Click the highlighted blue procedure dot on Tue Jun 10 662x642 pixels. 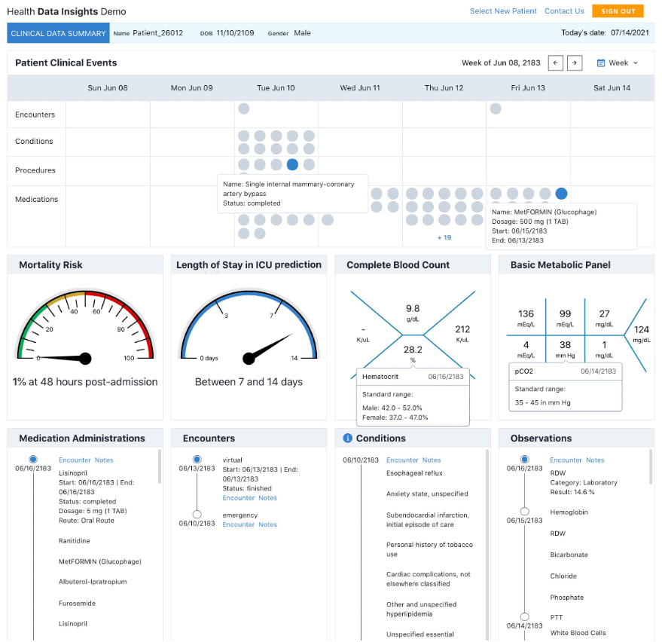pyautogui.click(x=292, y=164)
